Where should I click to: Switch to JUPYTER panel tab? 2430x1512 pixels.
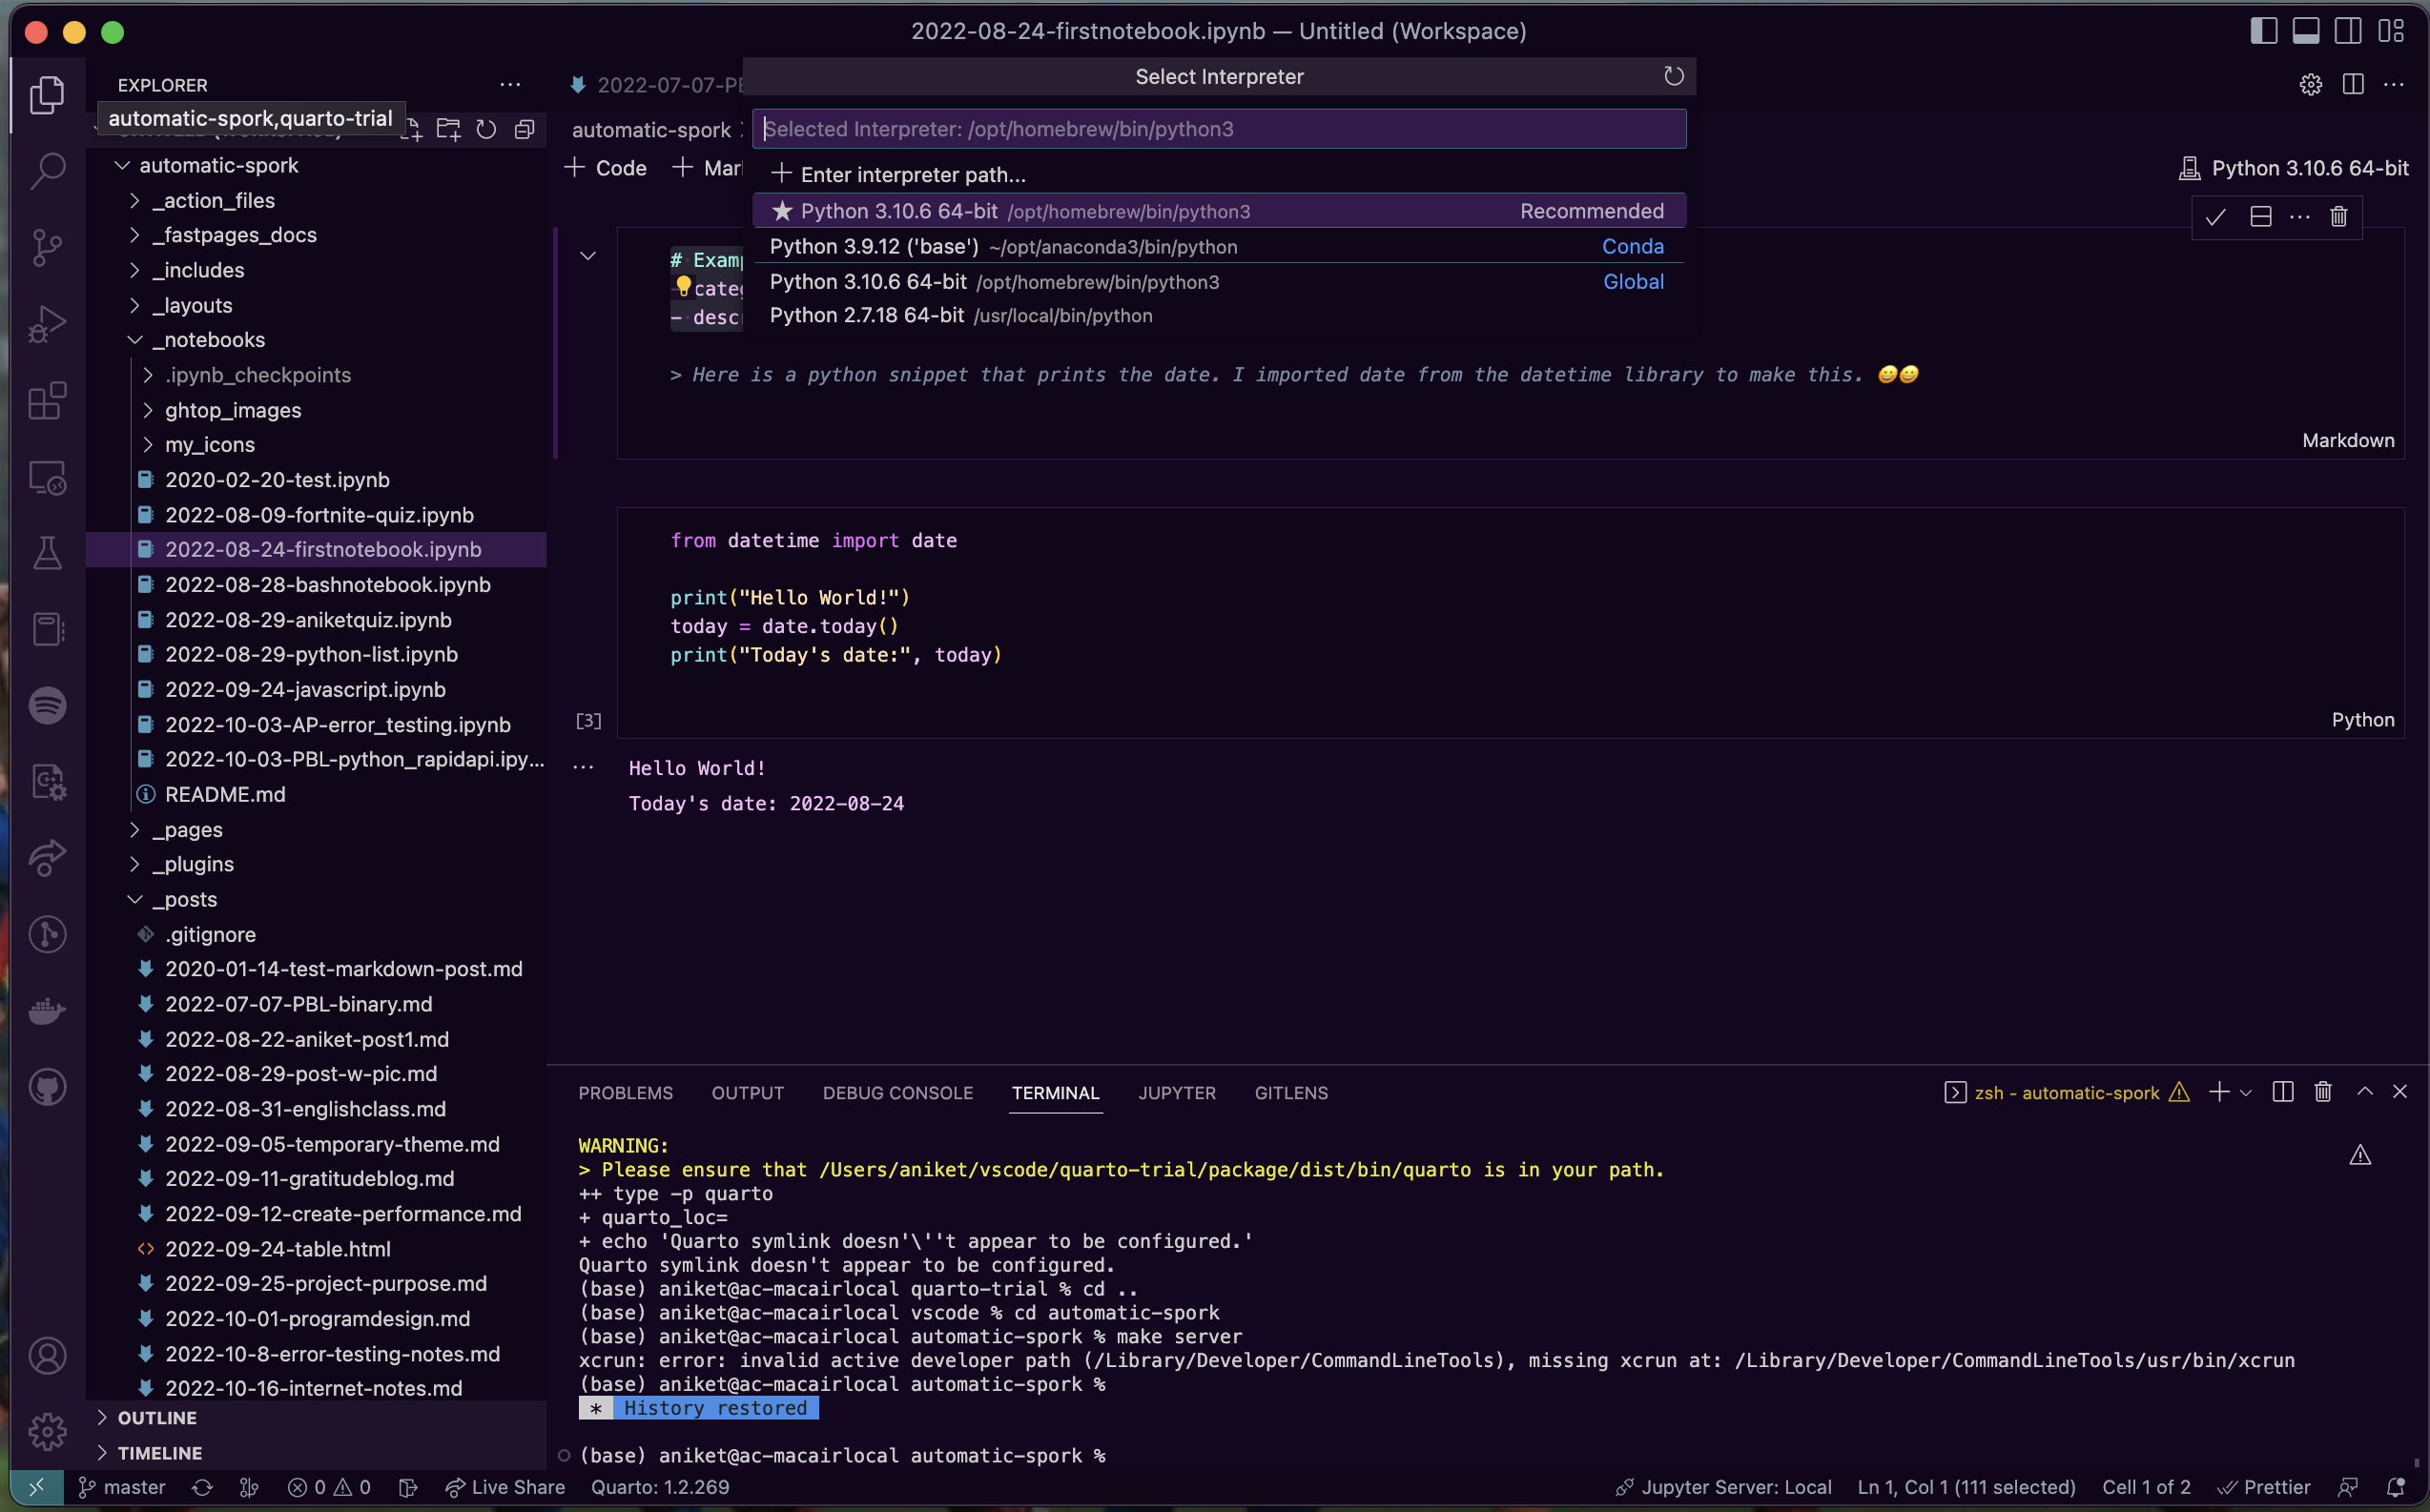(1177, 1093)
